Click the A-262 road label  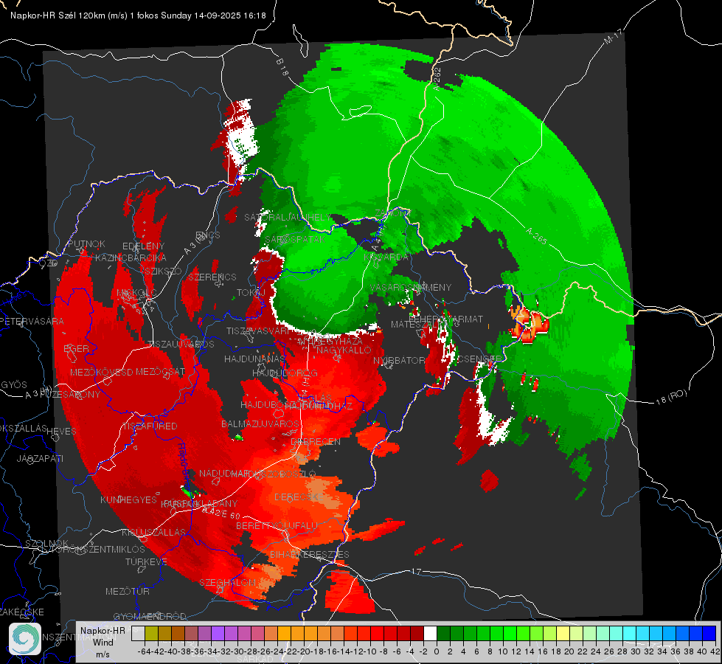[x=437, y=78]
